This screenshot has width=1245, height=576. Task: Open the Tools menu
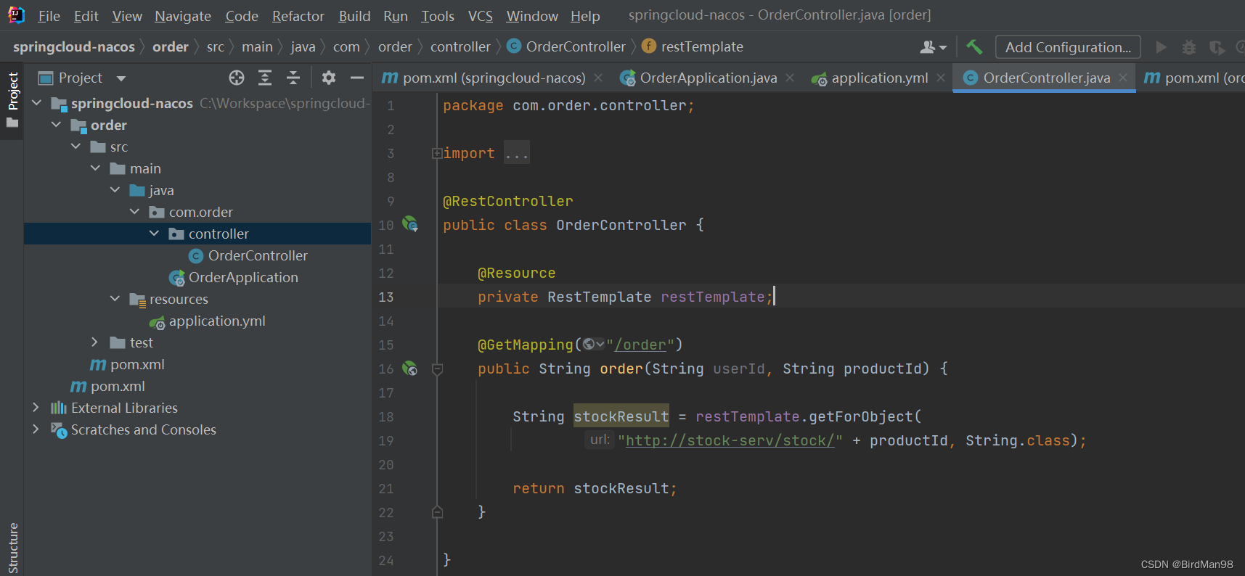coord(438,16)
